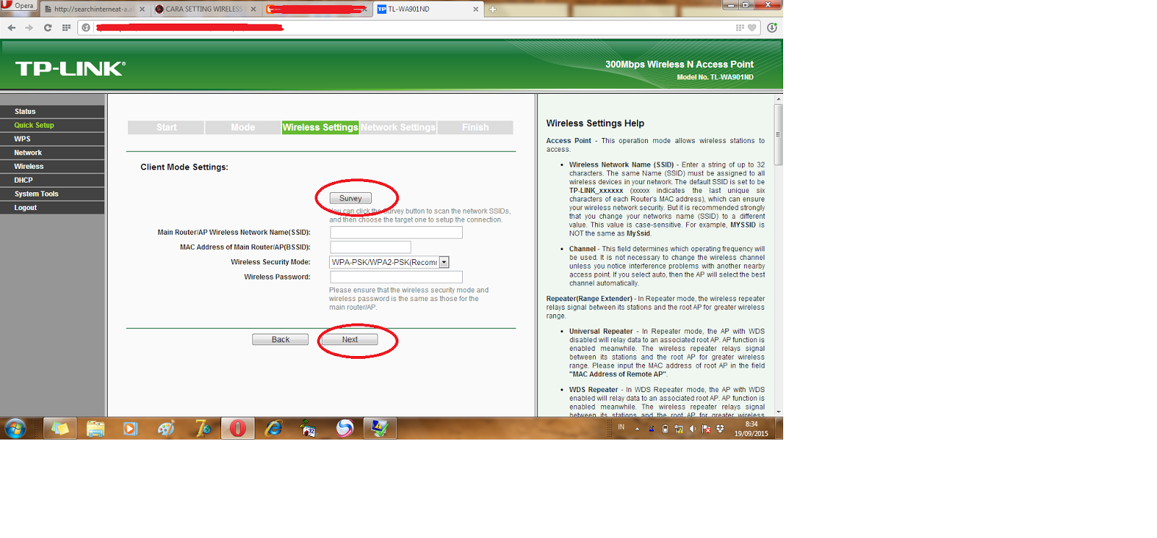
Task: Click the heart bookmark icon in address bar
Action: coord(752,27)
